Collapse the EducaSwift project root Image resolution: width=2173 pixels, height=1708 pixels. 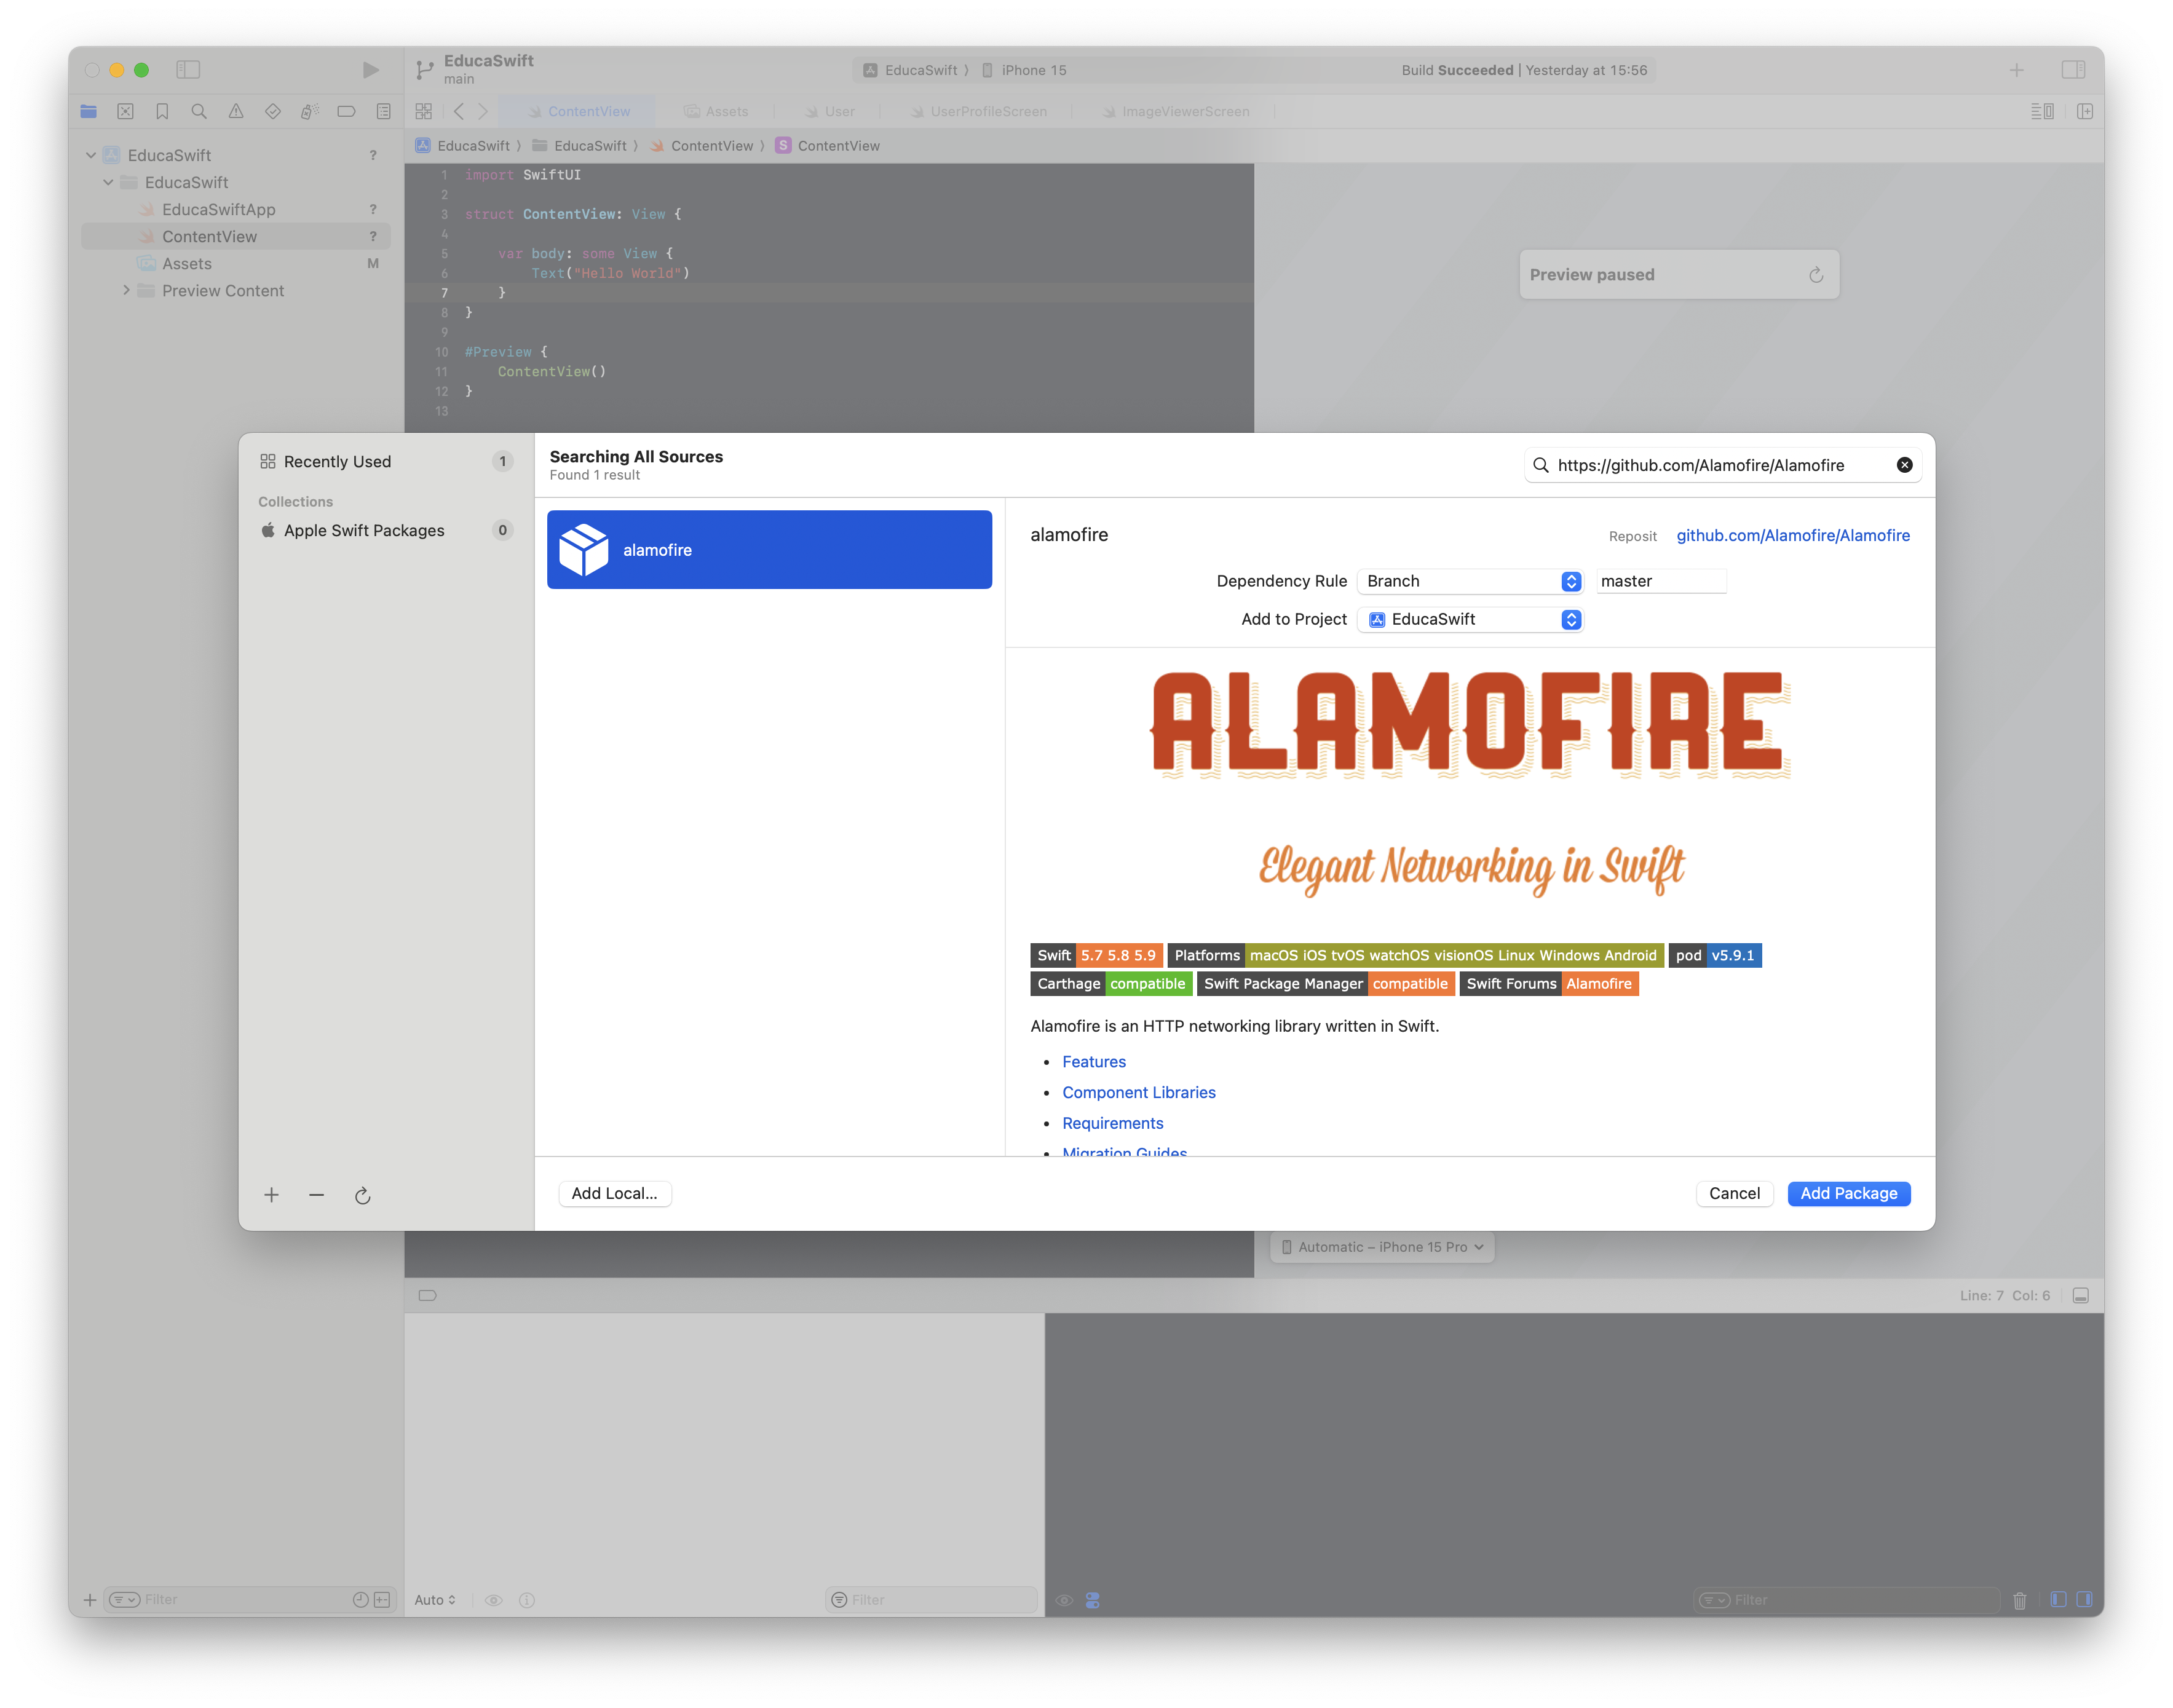pos(91,156)
